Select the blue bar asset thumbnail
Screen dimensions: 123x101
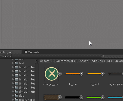coord(115,97)
